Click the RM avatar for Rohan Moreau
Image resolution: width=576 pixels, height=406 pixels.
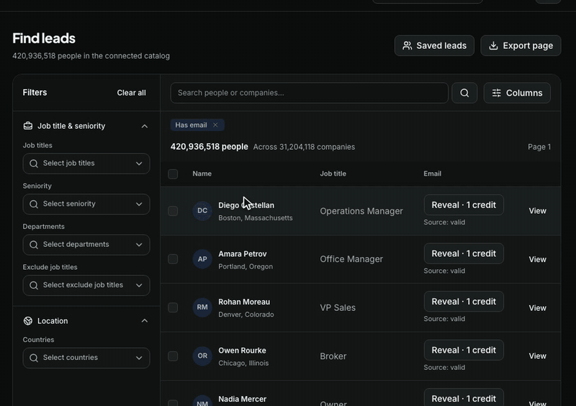click(202, 307)
